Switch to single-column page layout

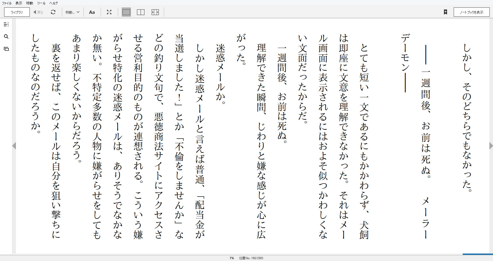126,12
